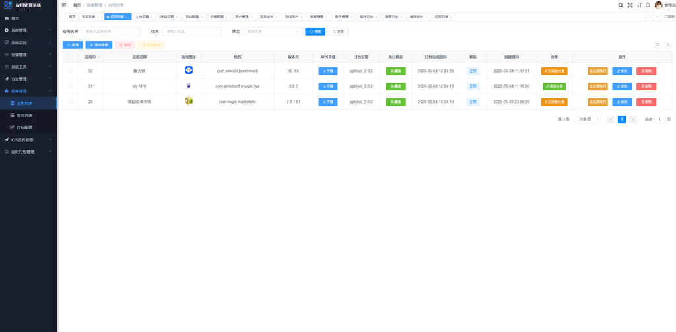Expand 存储管理 in the sidebar
Viewport: 676px width, 332px height.
coord(28,55)
